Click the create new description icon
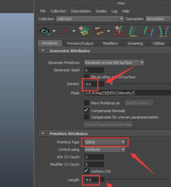The width and height of the screenshot is (171, 187). pyautogui.click(x=84, y=31)
